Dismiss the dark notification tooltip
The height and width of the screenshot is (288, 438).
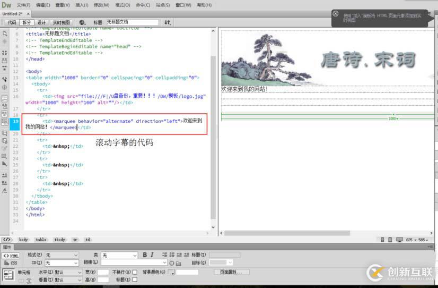[x=336, y=13]
